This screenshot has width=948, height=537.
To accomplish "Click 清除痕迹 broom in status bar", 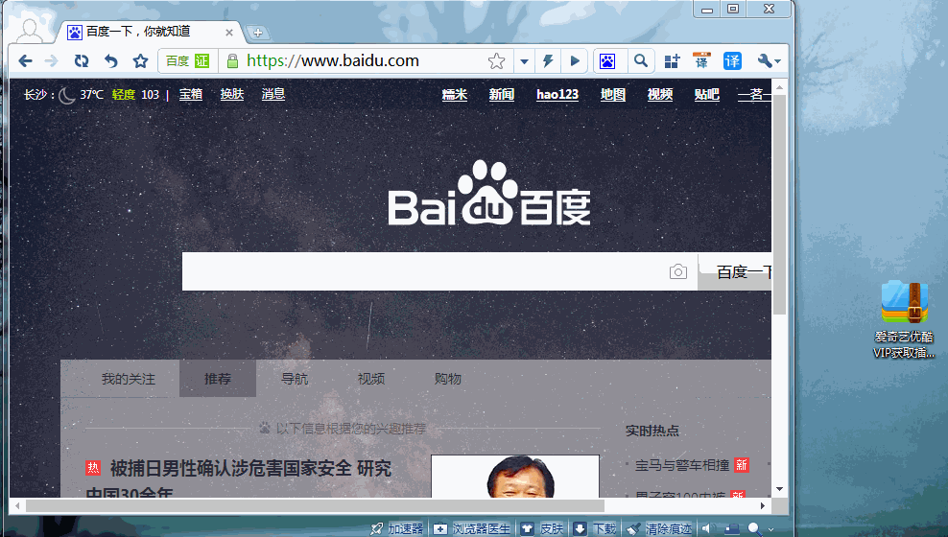I will (x=659, y=529).
